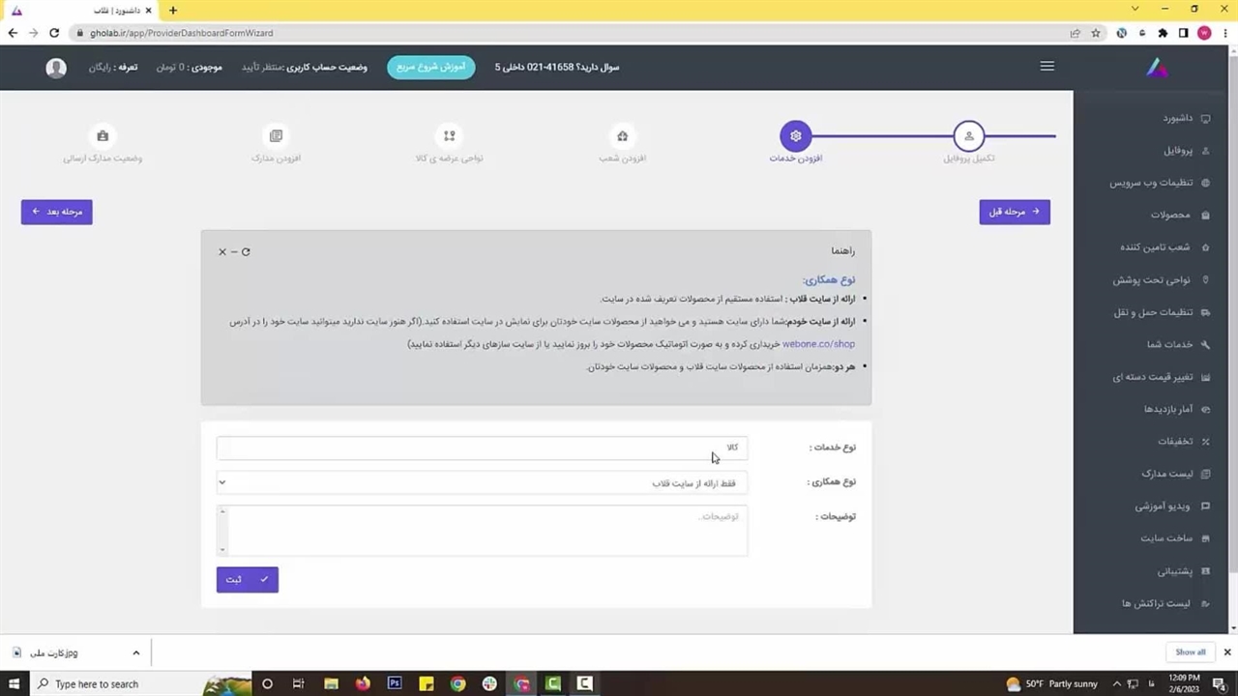The height and width of the screenshot is (696, 1238).
Task: Close the راهنما help panel
Action: click(221, 251)
